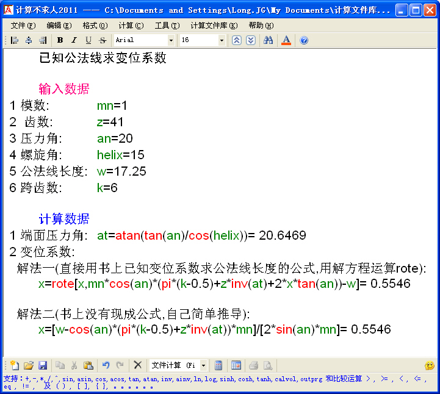Toggle strikethrough formatting
440x394 pixels.
tap(103, 40)
